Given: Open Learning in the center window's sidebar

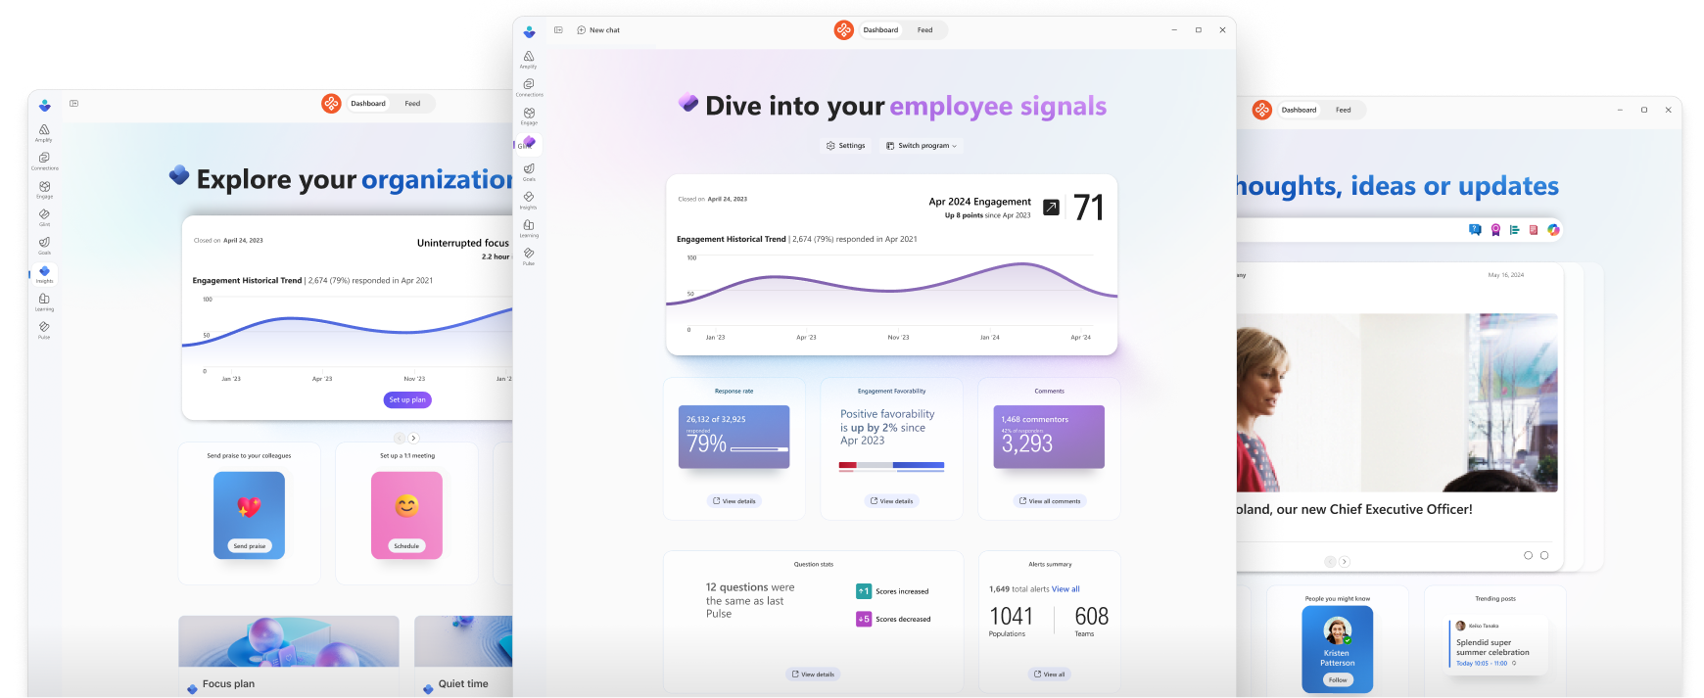Looking at the screenshot, I should click(529, 228).
